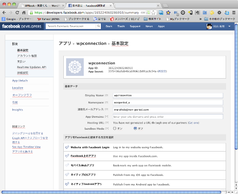Click search magnifier in Facebook Developers bar
The width and height of the screenshot is (238, 194).
pos(99,26)
